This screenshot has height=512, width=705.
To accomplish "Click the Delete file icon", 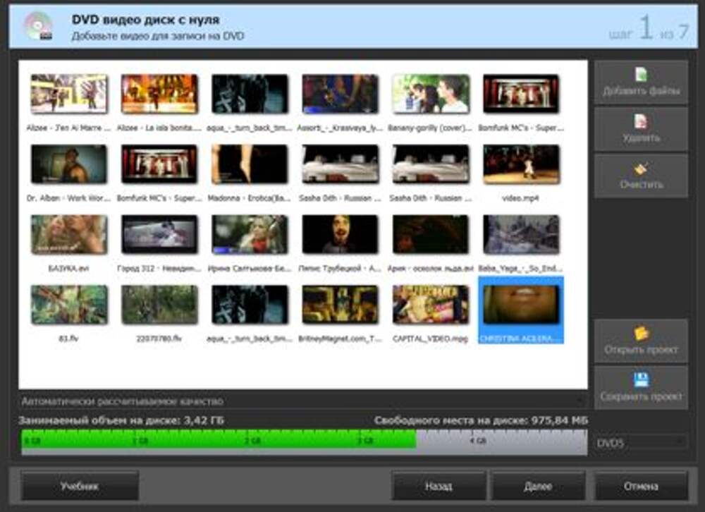I will [x=641, y=121].
